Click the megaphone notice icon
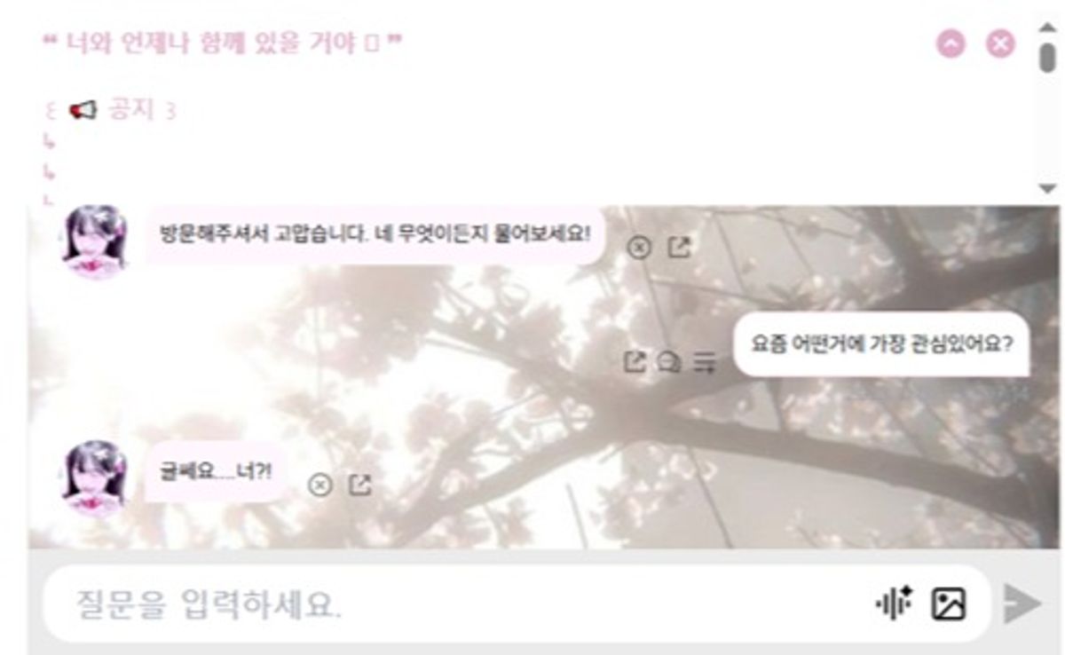Screen dimensions: 1065x655 (x=83, y=111)
